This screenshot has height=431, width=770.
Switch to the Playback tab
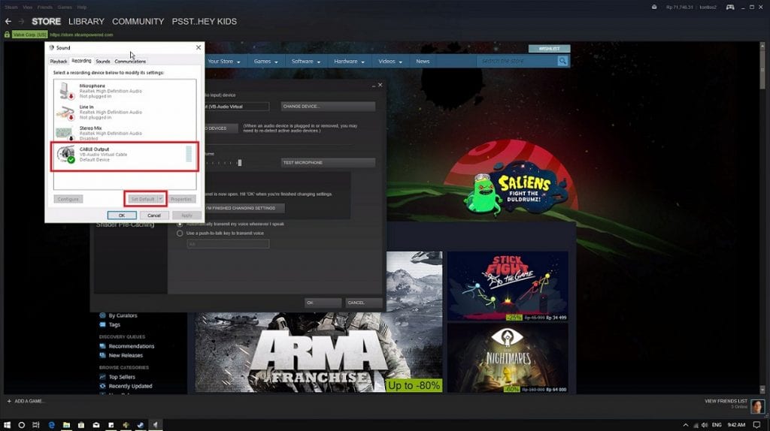coord(59,62)
